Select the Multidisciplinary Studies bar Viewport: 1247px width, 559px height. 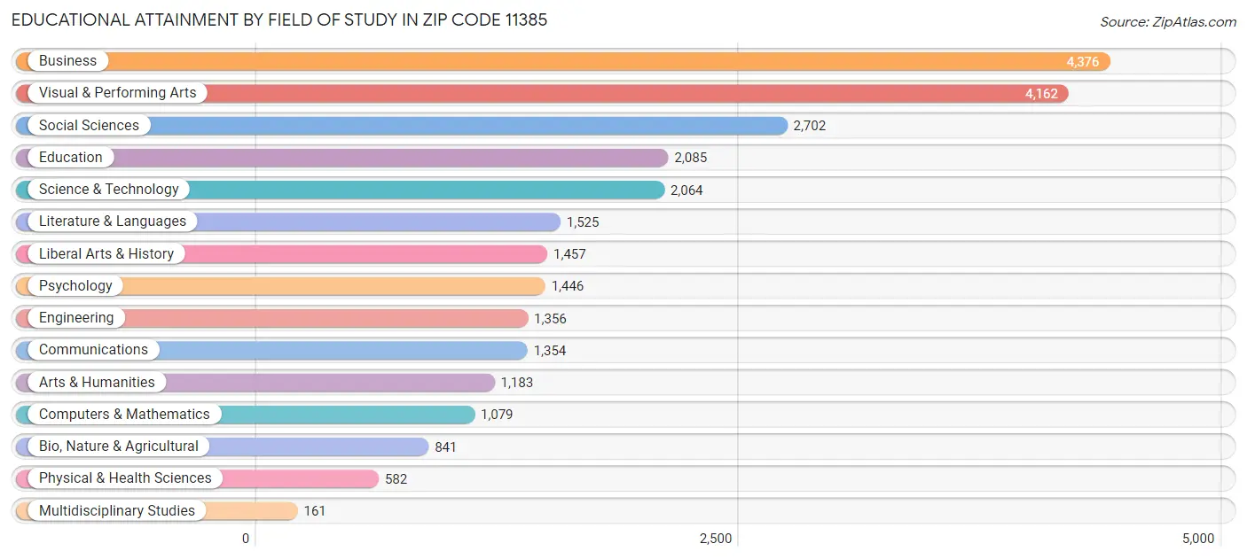(x=248, y=510)
